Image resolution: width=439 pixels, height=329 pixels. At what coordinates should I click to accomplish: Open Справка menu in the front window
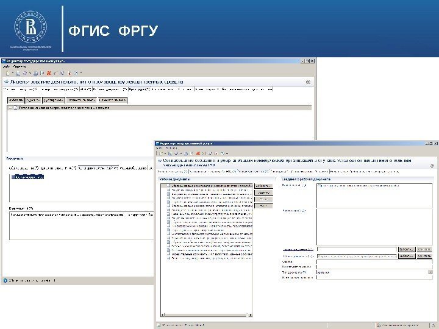tap(171, 147)
